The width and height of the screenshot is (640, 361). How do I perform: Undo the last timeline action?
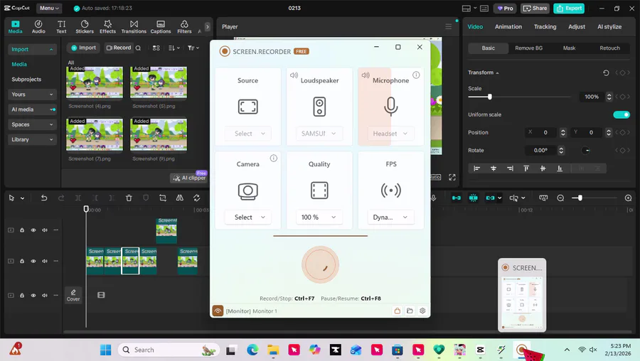click(x=43, y=198)
